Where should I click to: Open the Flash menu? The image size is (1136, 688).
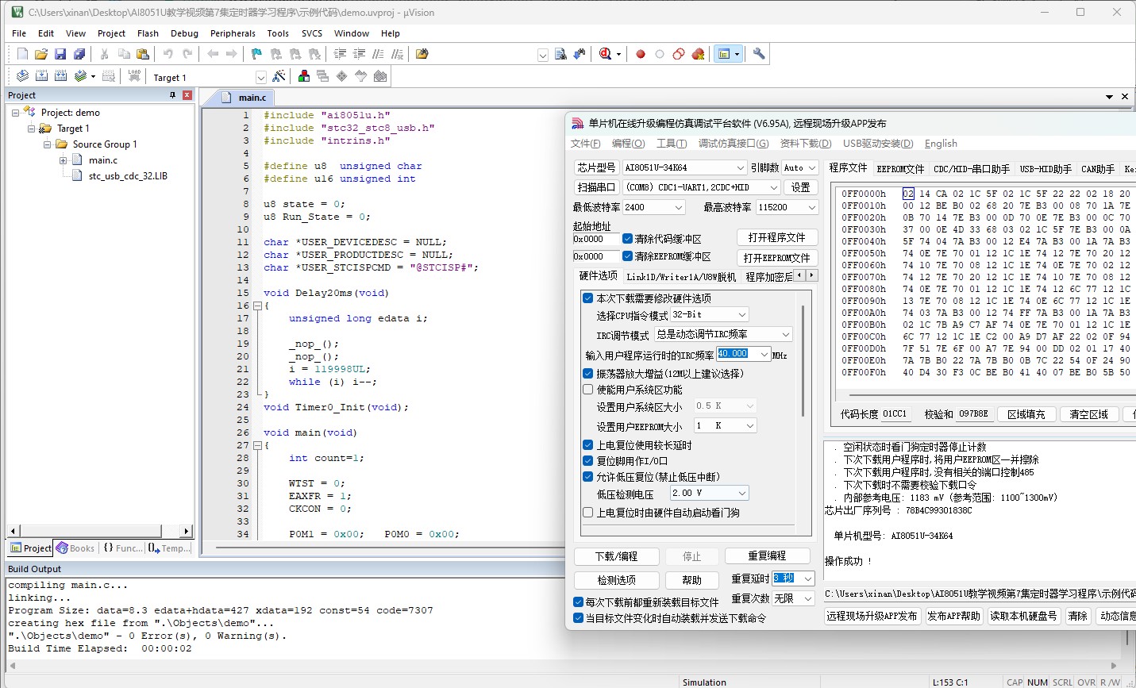(x=148, y=33)
